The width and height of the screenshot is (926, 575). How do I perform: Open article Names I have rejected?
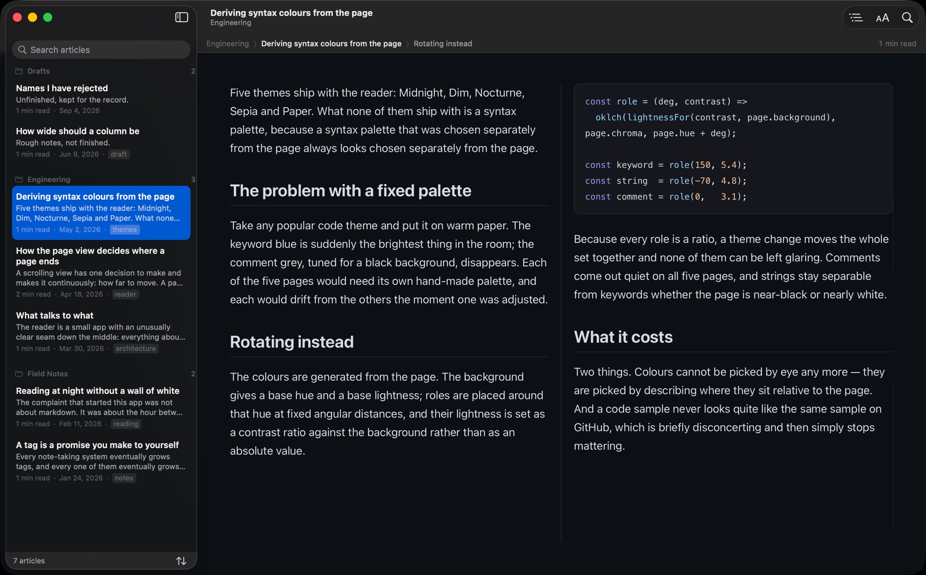click(x=101, y=99)
